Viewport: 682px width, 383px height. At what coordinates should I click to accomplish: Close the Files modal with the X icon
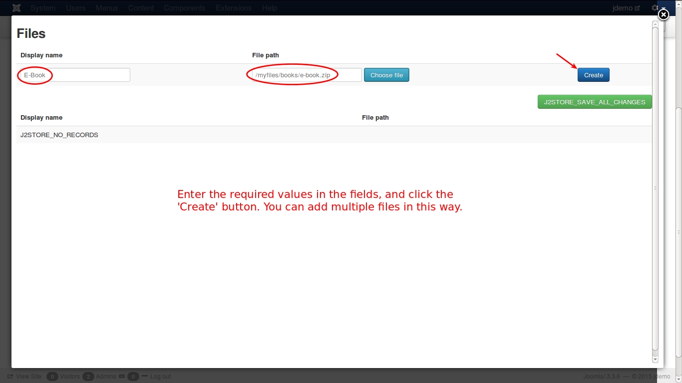click(x=663, y=15)
